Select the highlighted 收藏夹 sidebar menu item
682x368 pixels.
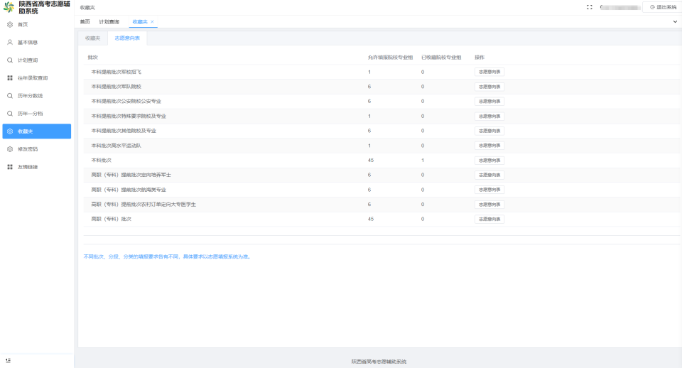[x=36, y=131]
